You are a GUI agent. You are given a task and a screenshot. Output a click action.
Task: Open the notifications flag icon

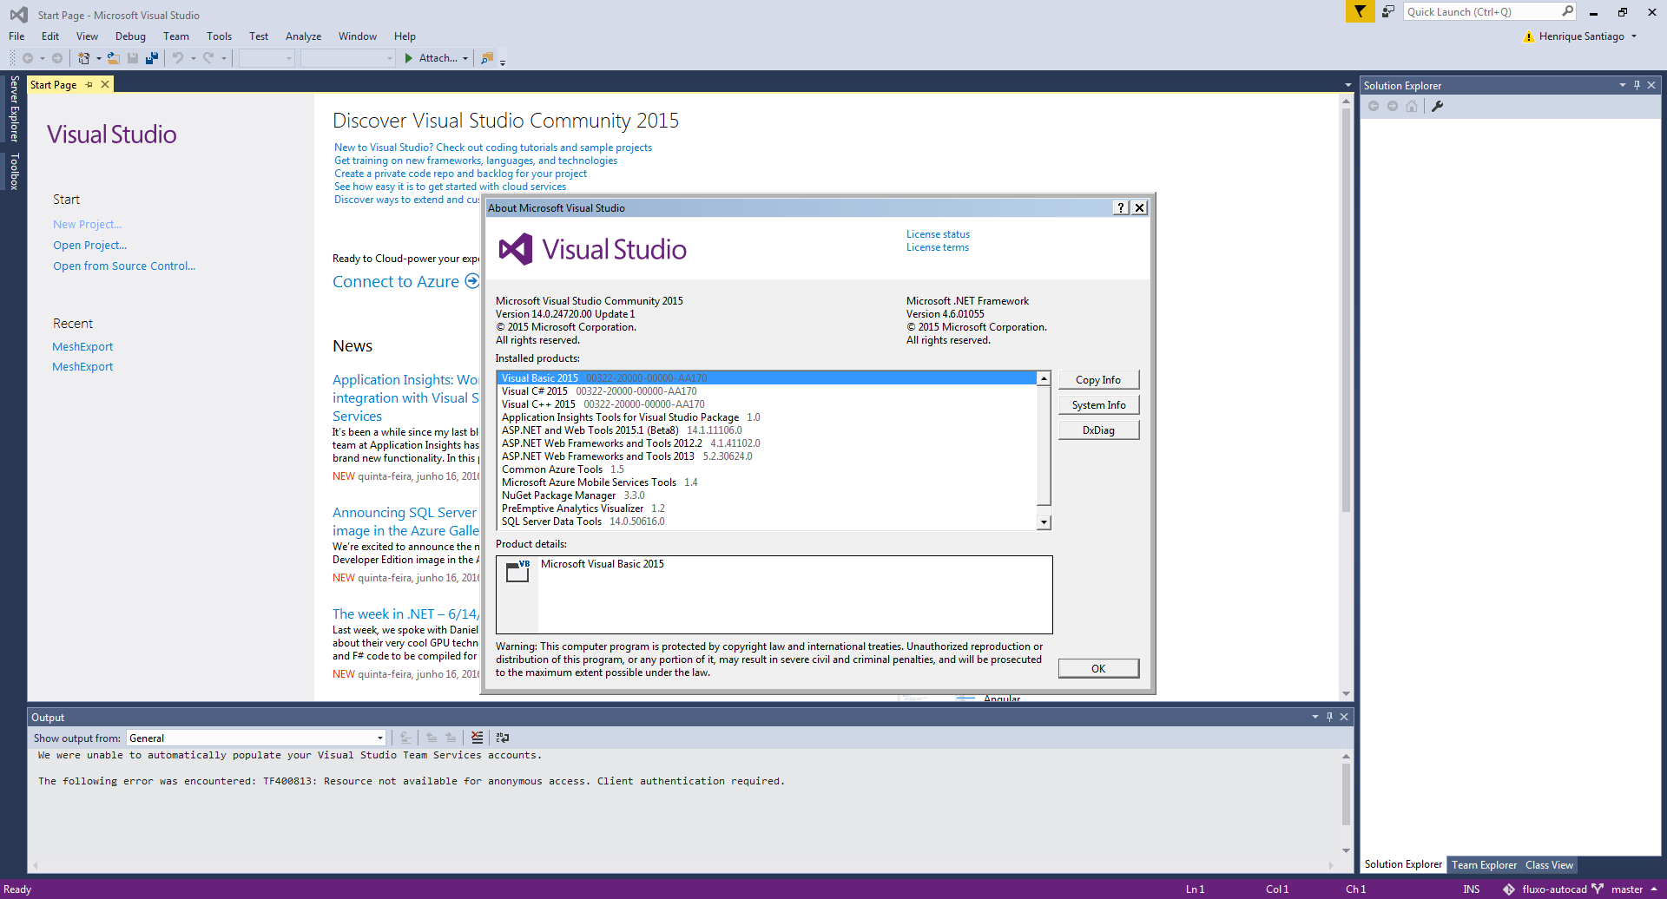tap(1360, 11)
